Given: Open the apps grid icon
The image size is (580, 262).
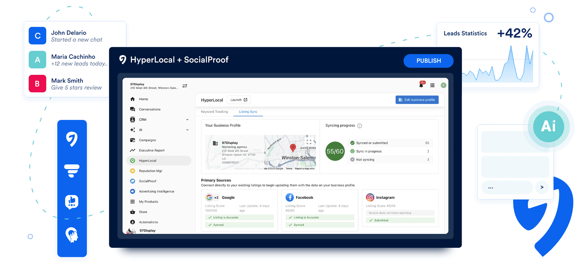Looking at the screenshot, I should 432,85.
